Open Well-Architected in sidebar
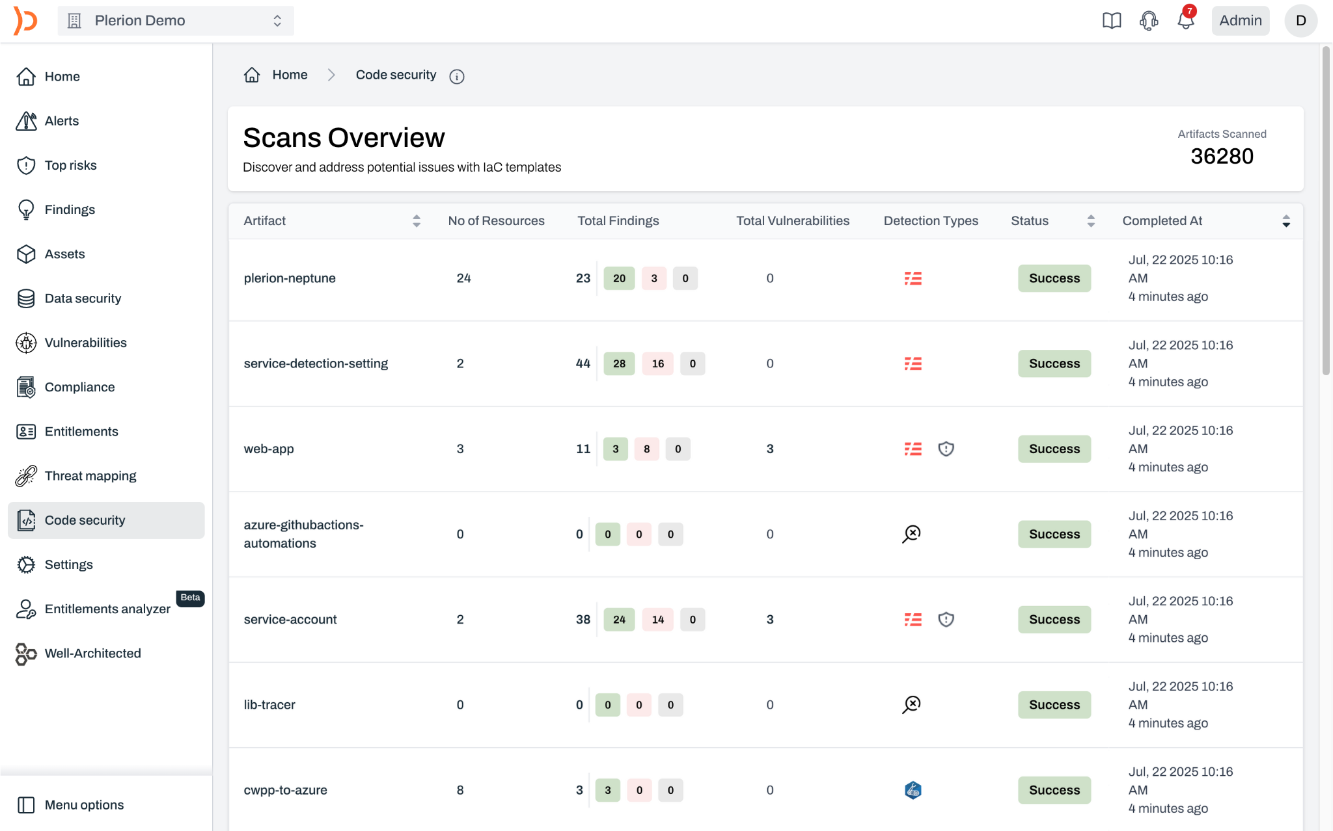The image size is (1333, 831). (106, 653)
